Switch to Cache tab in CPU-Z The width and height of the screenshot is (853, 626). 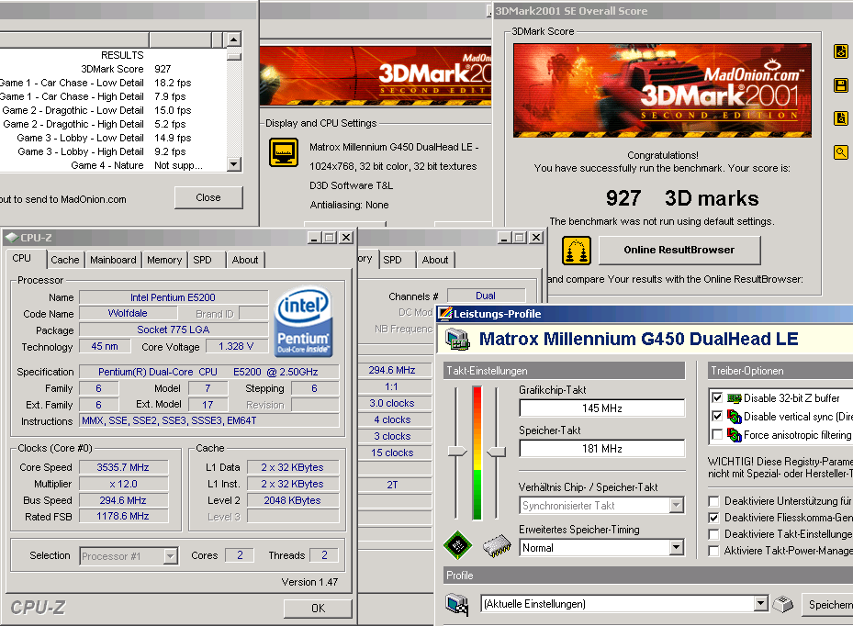pyautogui.click(x=65, y=260)
